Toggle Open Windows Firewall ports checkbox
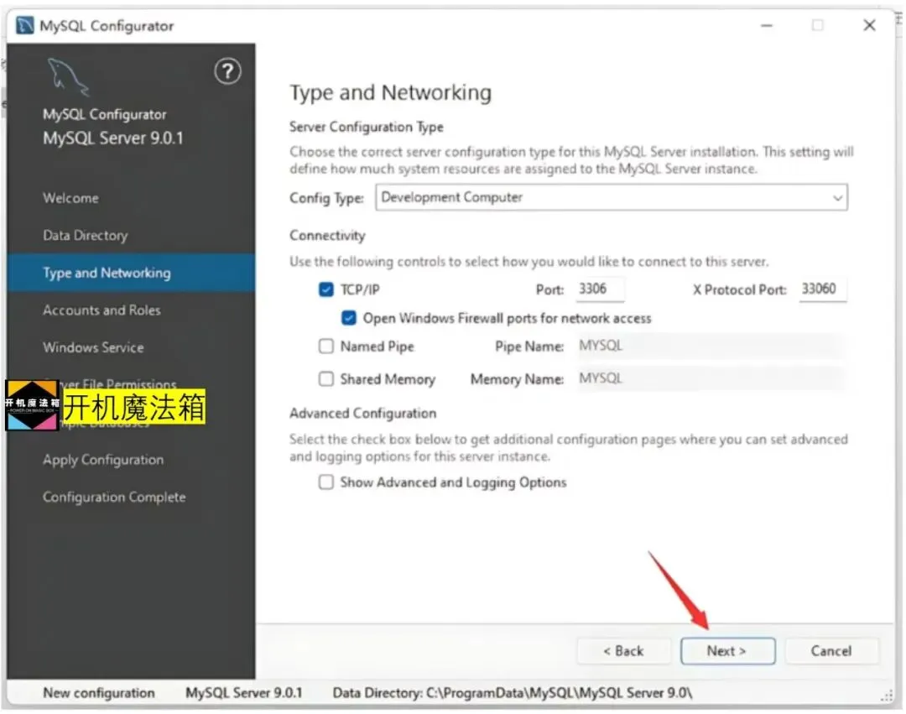Viewport: 906px width, 714px height. pyautogui.click(x=348, y=318)
